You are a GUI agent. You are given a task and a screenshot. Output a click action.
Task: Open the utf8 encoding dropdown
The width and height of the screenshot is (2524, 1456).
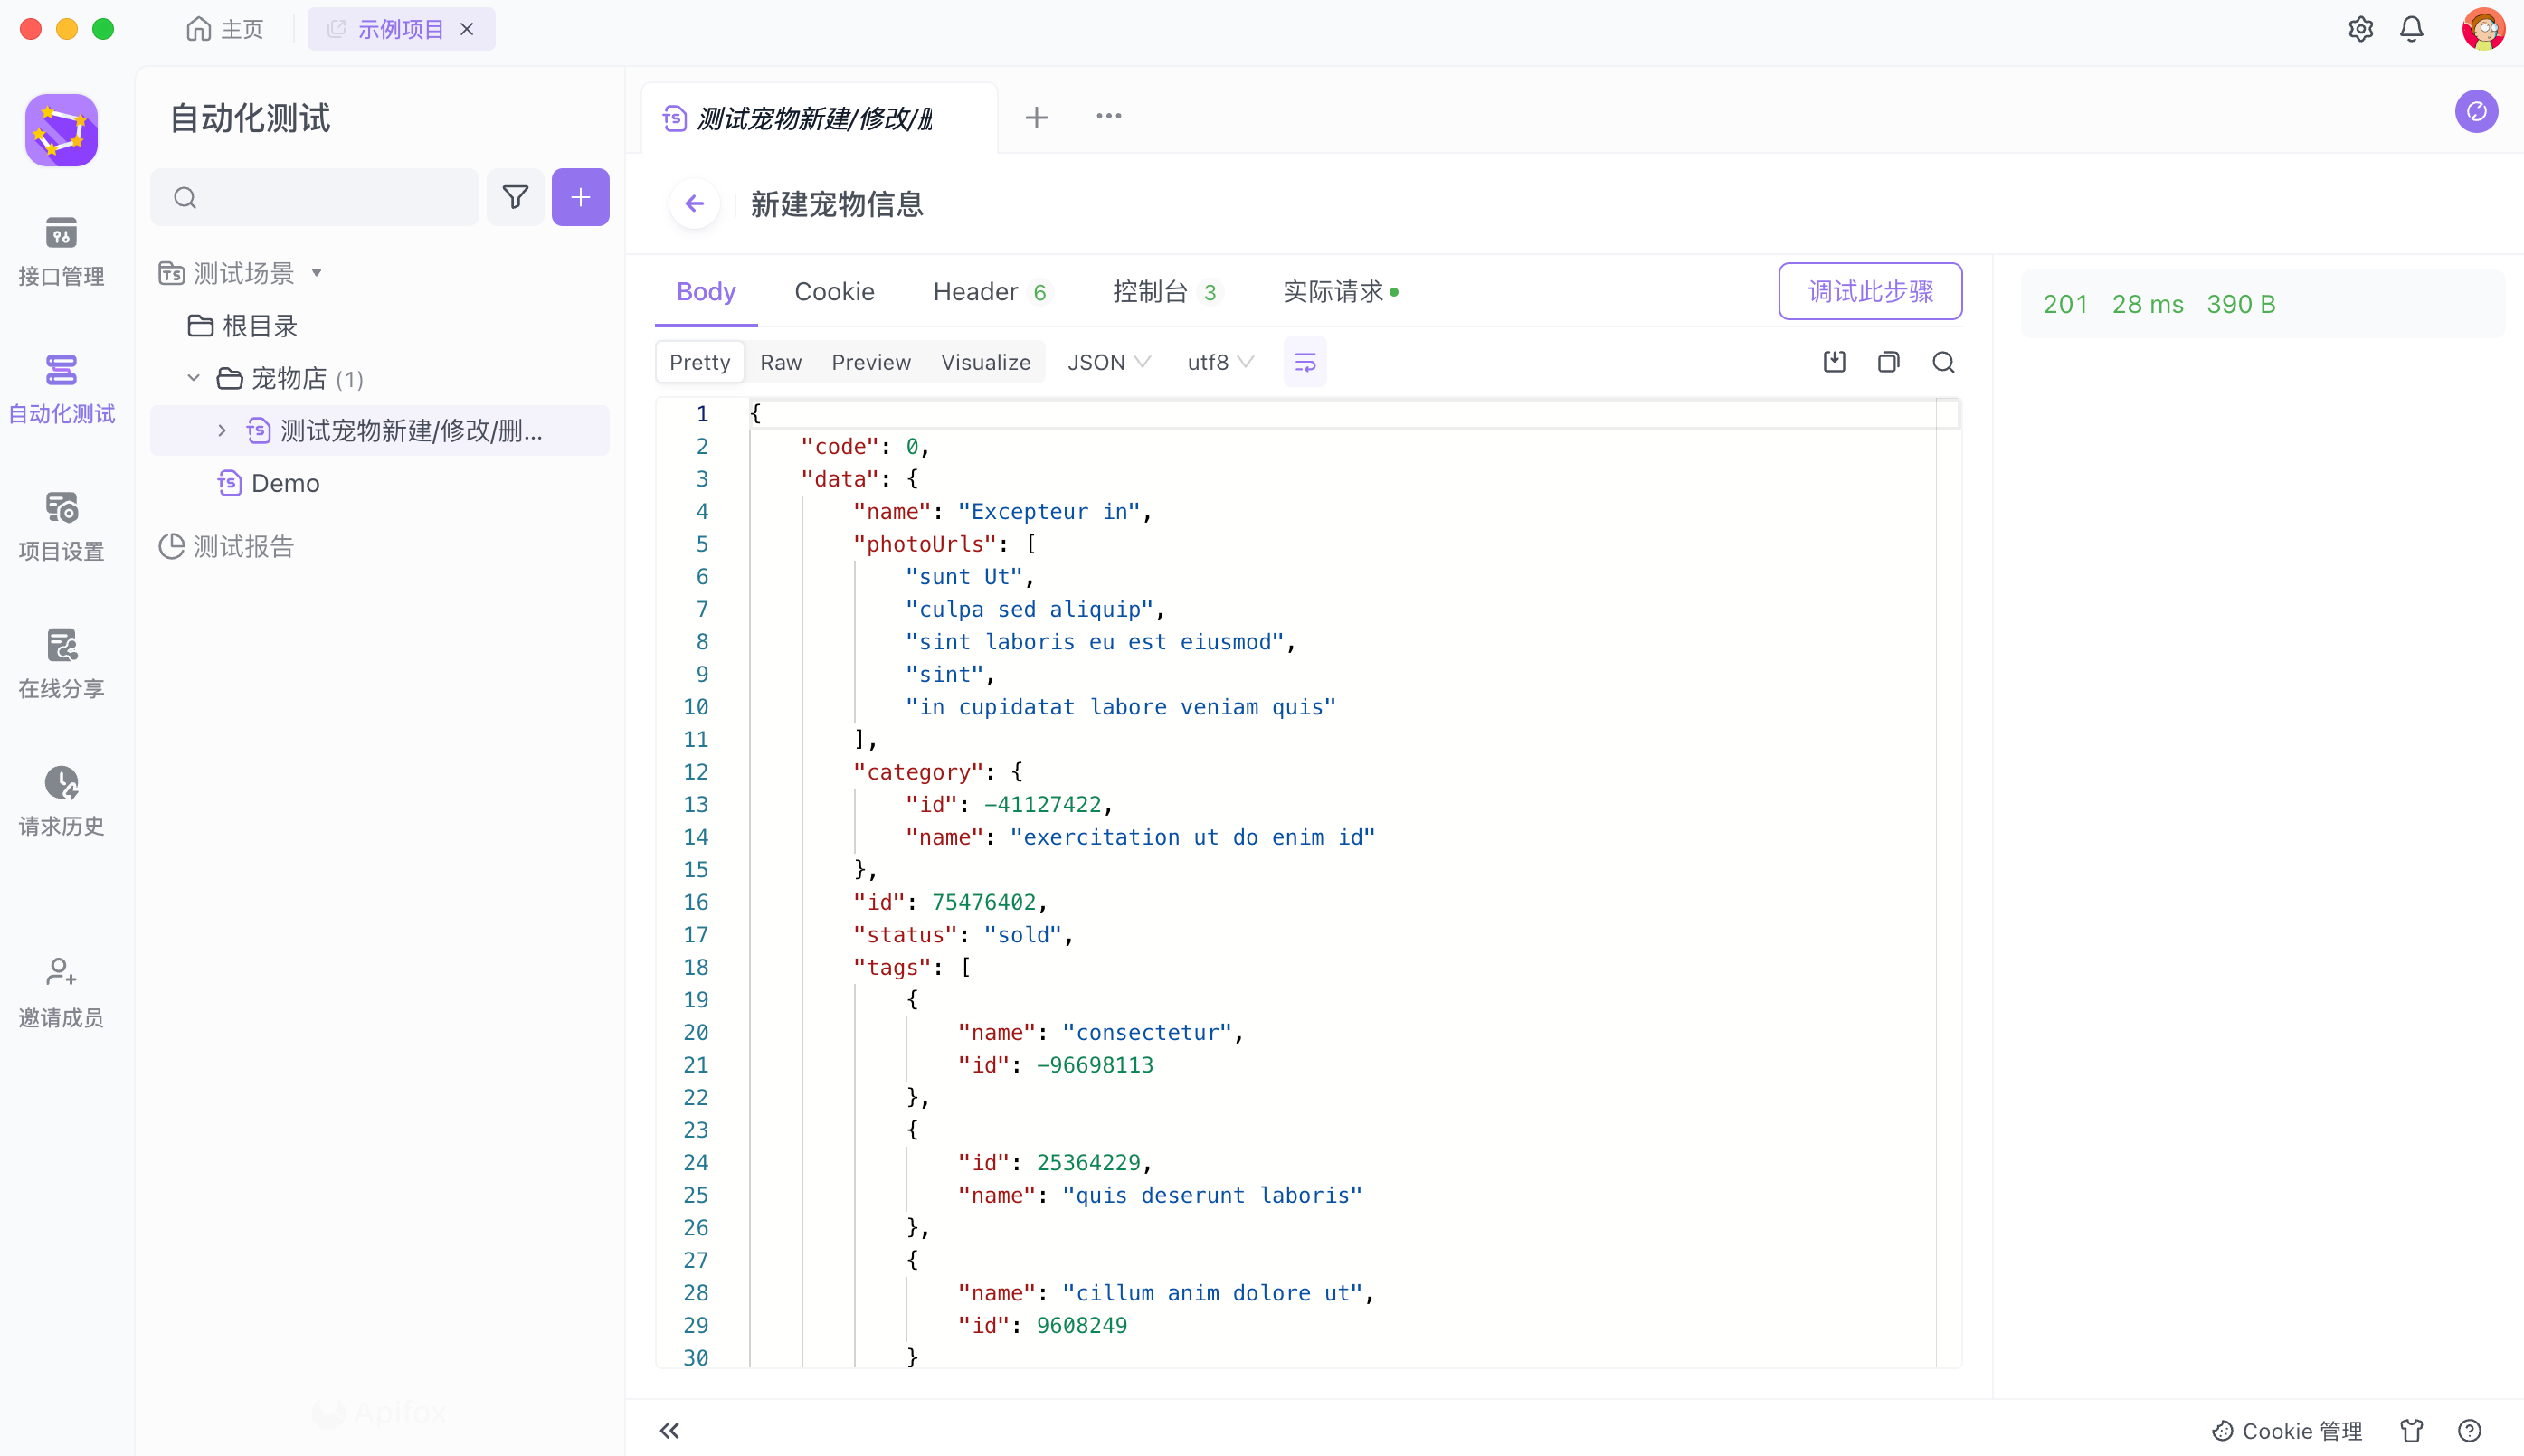click(1219, 362)
